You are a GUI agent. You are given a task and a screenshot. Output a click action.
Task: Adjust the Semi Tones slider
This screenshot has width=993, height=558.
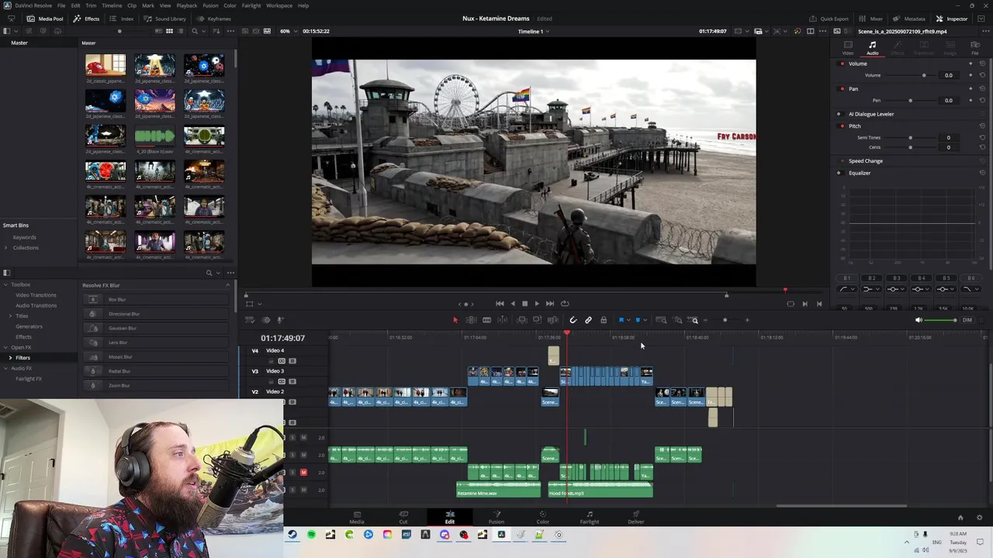coord(912,138)
